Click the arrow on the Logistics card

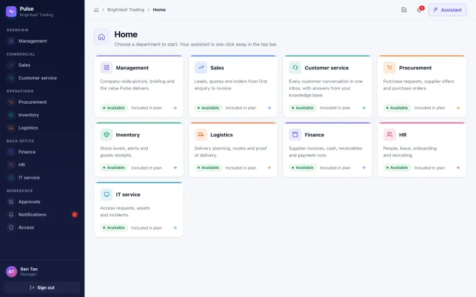(269, 168)
